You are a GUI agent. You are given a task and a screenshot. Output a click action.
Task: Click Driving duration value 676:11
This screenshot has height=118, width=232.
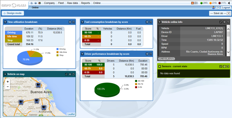coord(30,33)
